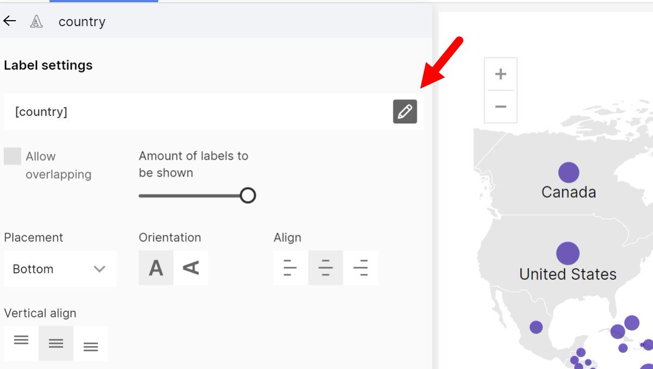This screenshot has width=653, height=369.
Task: Zoom out on the map with minus
Action: coord(501,106)
